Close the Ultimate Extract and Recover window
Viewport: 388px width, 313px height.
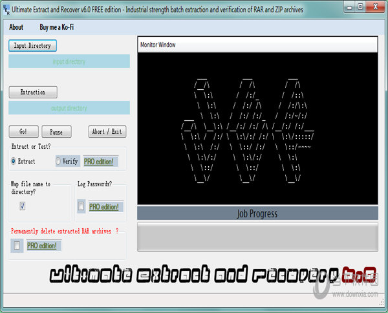[x=375, y=6]
